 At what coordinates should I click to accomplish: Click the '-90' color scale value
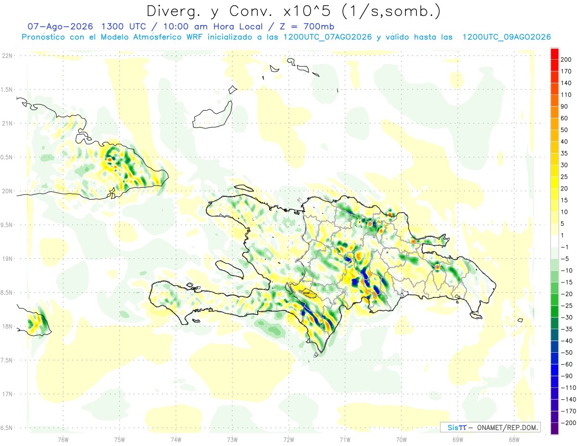(566, 376)
